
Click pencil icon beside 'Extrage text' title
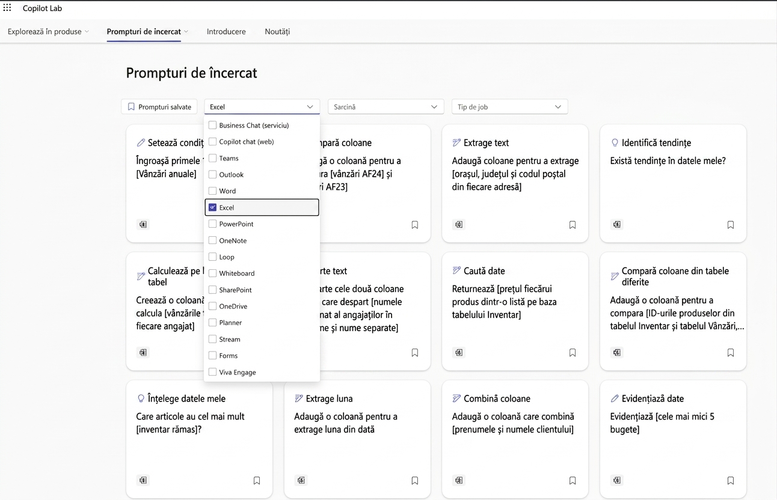point(456,143)
